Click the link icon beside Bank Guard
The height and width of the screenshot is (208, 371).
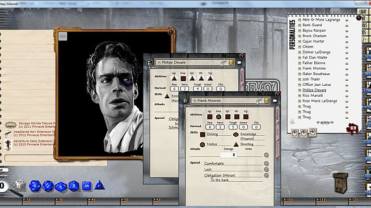click(300, 25)
